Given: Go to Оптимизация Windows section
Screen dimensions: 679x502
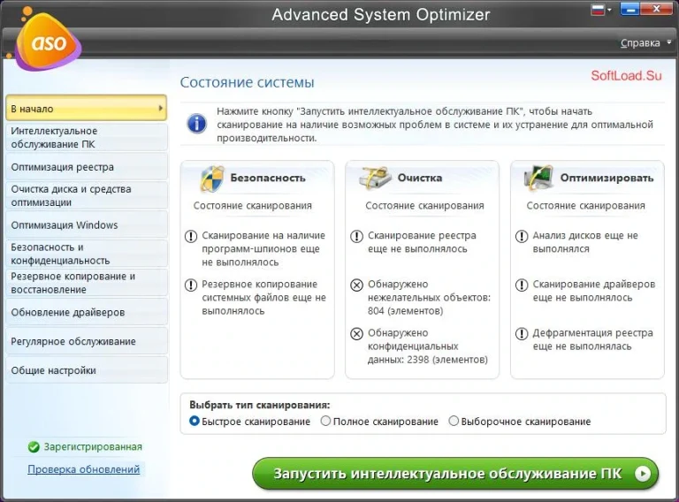Looking at the screenshot, I should coord(86,224).
